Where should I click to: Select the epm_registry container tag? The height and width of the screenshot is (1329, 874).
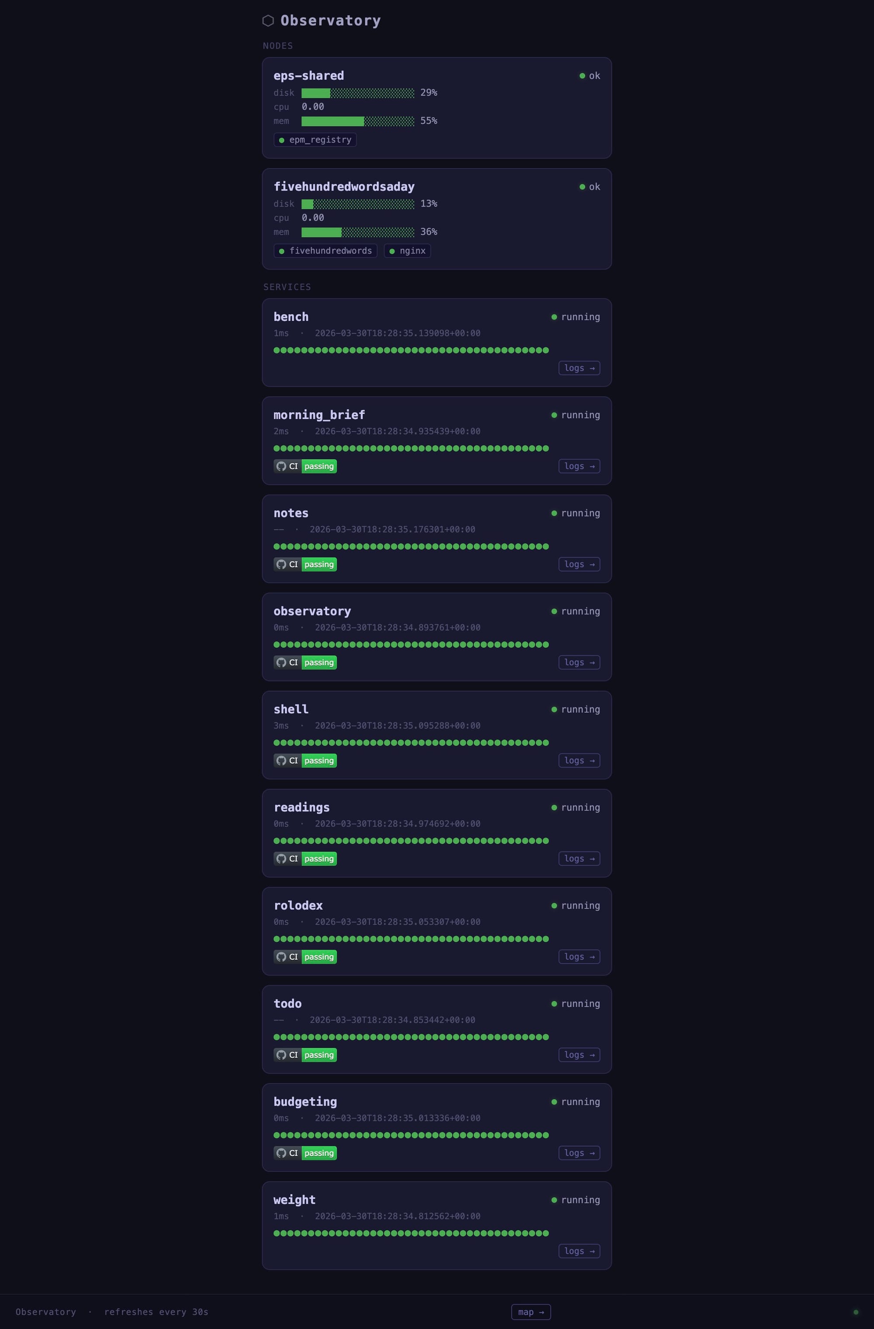click(x=315, y=139)
